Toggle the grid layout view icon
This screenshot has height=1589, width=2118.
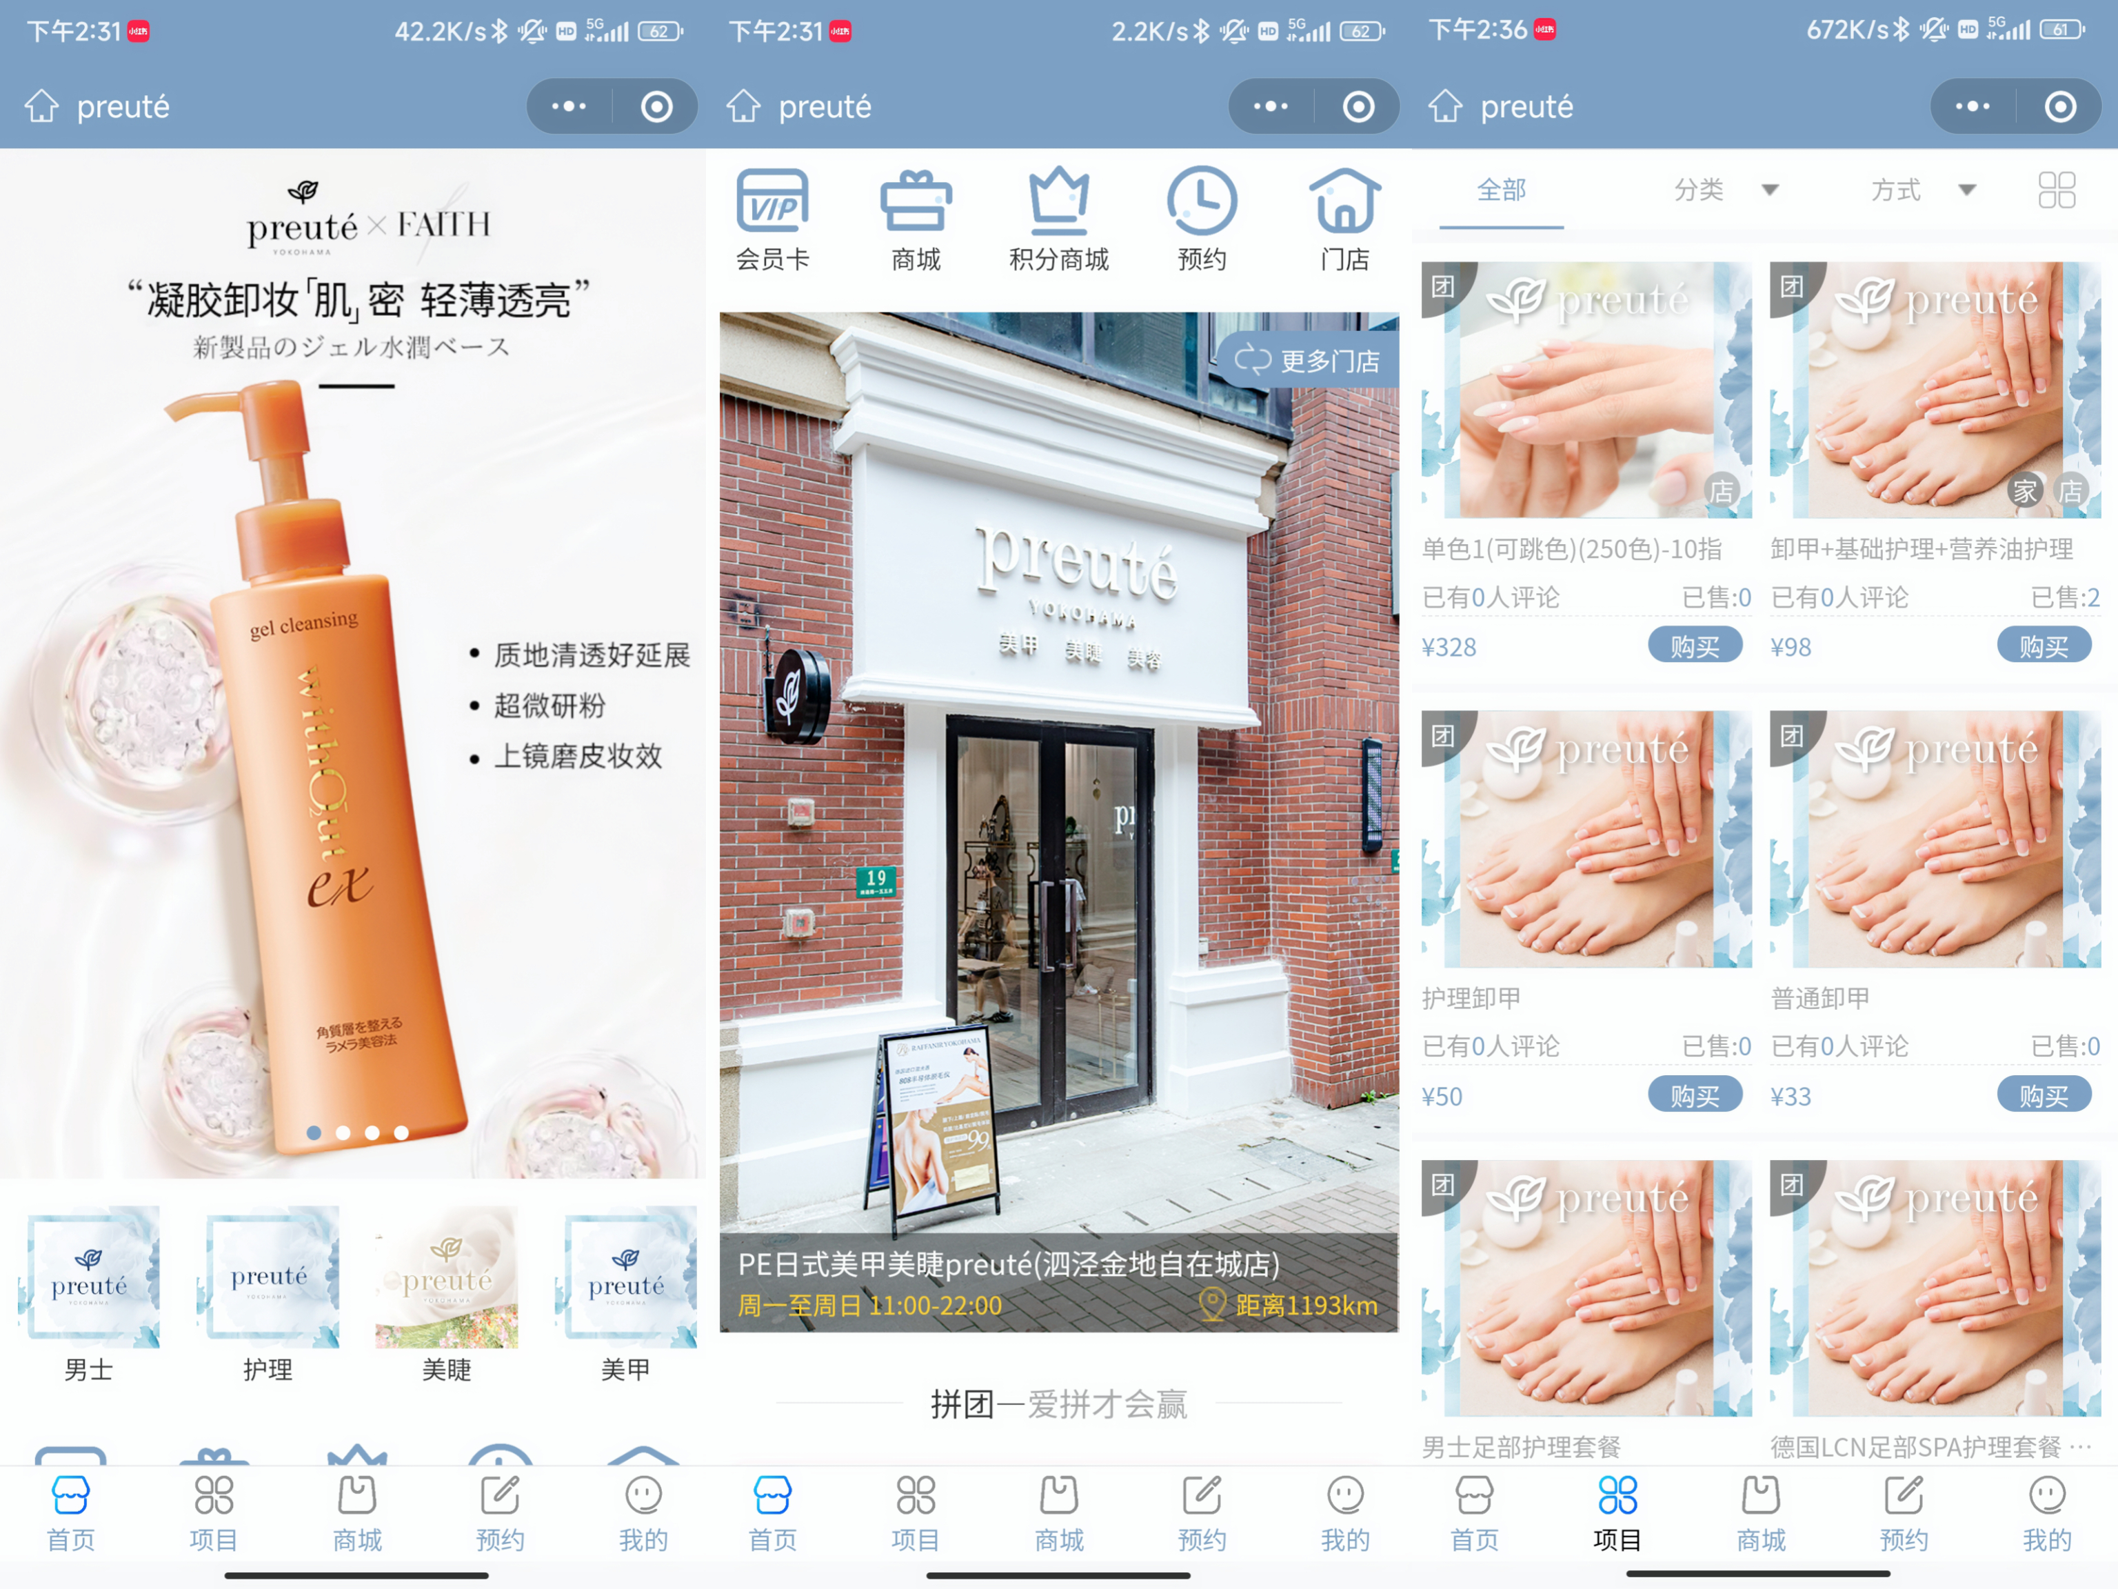click(x=2056, y=190)
